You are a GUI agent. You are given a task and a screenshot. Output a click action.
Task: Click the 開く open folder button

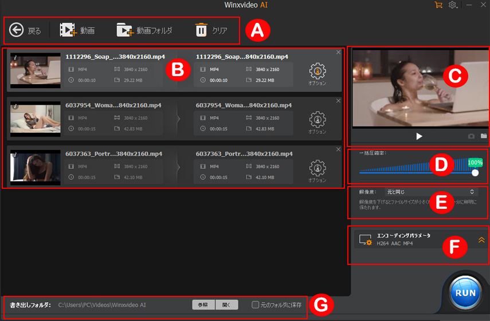click(x=226, y=305)
